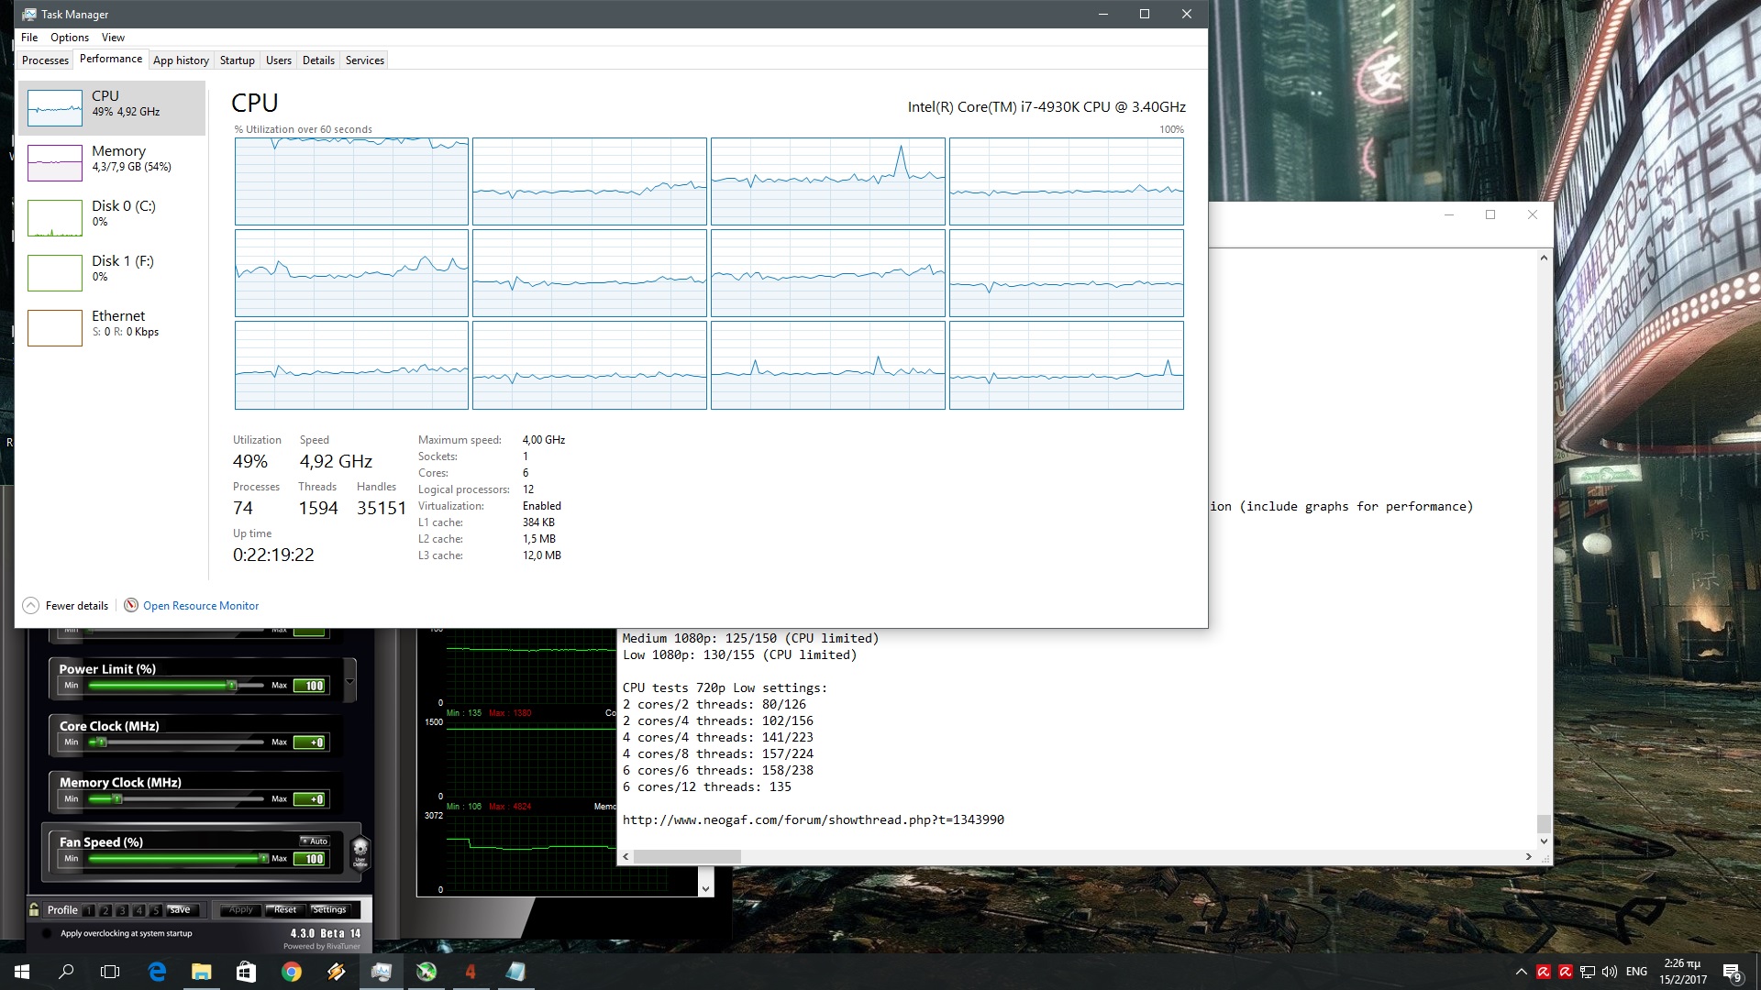Open Resource Monitor link
Screen dimensions: 1761x990
point(200,606)
